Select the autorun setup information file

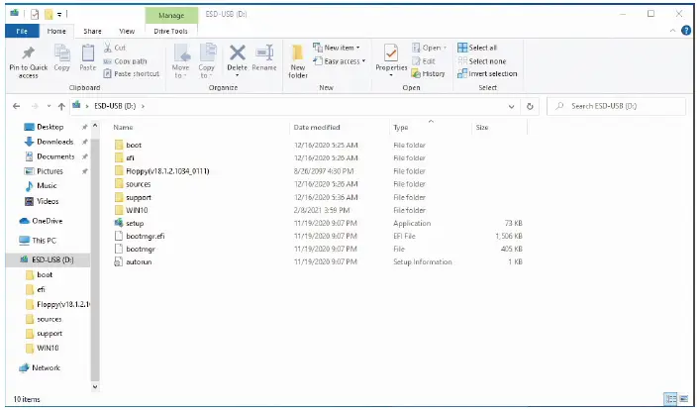pos(139,261)
